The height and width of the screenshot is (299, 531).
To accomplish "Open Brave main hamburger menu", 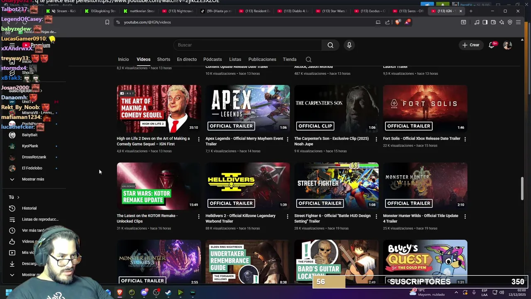I will [x=518, y=22].
